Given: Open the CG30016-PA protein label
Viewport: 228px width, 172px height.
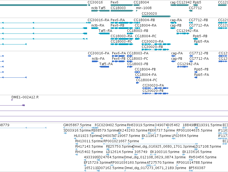Looking at the screenshot, I should click(99, 53).
